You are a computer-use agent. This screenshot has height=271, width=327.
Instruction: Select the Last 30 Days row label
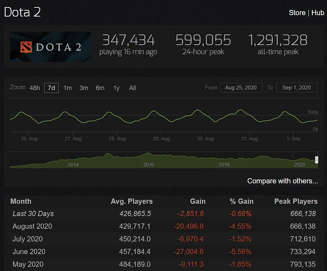pos(33,214)
